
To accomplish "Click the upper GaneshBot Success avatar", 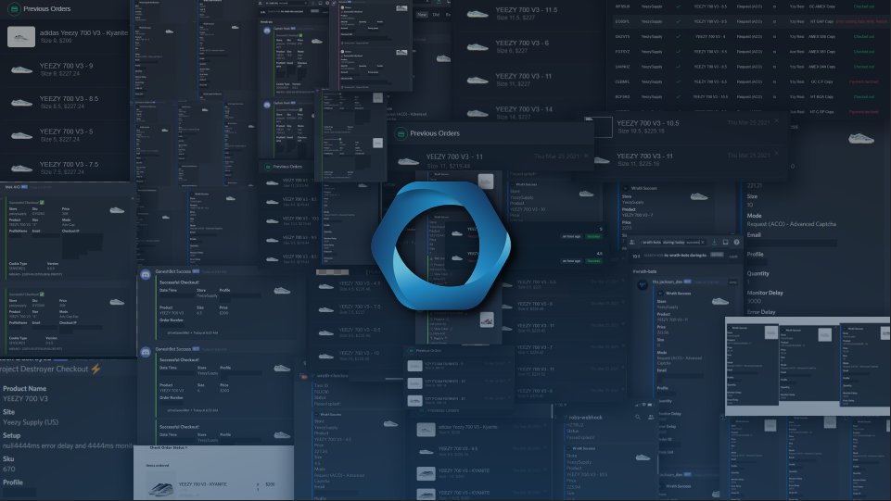I will 146,274.
